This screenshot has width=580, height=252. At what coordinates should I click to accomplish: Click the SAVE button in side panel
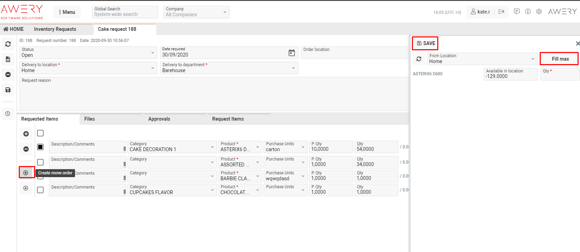pyautogui.click(x=426, y=43)
